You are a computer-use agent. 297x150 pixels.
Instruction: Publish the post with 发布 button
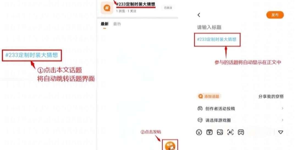tap(275, 15)
